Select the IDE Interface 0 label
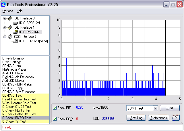184x131 pixels. click(24, 18)
